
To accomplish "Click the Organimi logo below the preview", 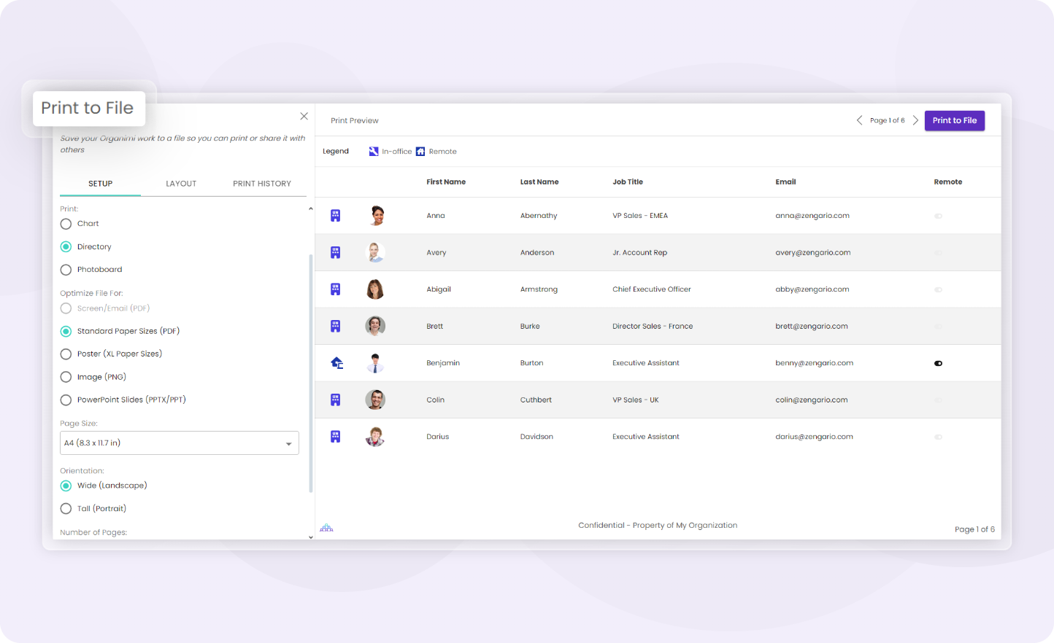I will (326, 526).
